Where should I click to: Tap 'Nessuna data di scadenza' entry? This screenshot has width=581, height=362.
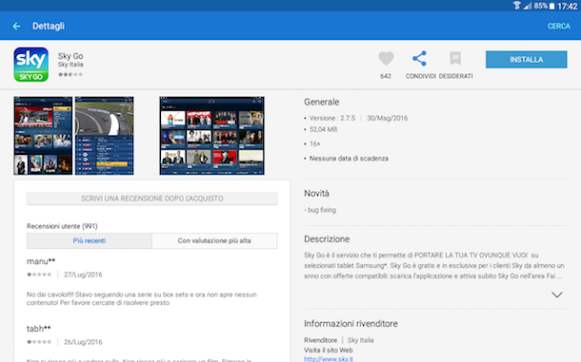click(349, 159)
